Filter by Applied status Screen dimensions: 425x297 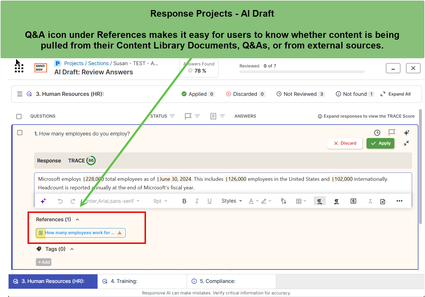coord(198,94)
